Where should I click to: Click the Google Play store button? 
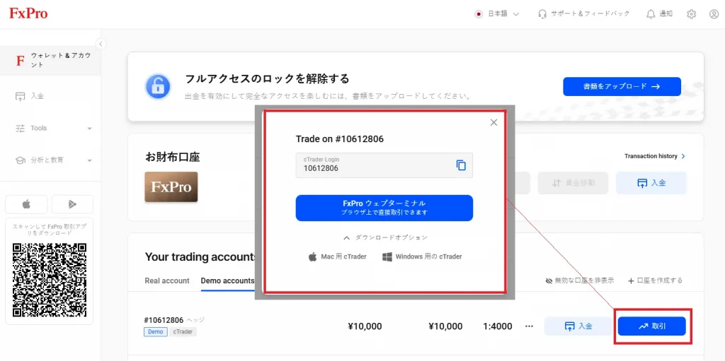pos(72,204)
